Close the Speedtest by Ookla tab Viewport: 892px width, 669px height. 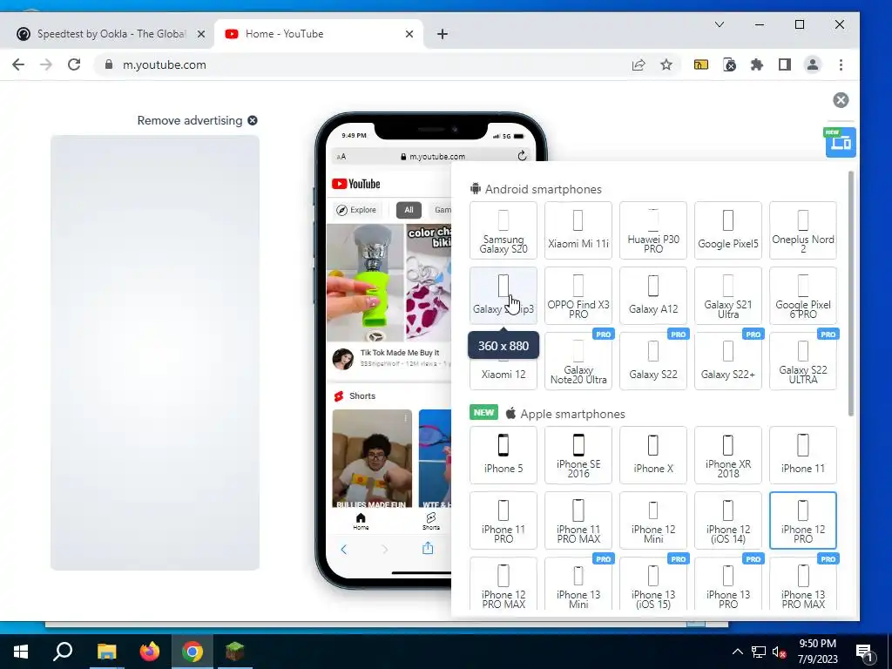pos(201,34)
